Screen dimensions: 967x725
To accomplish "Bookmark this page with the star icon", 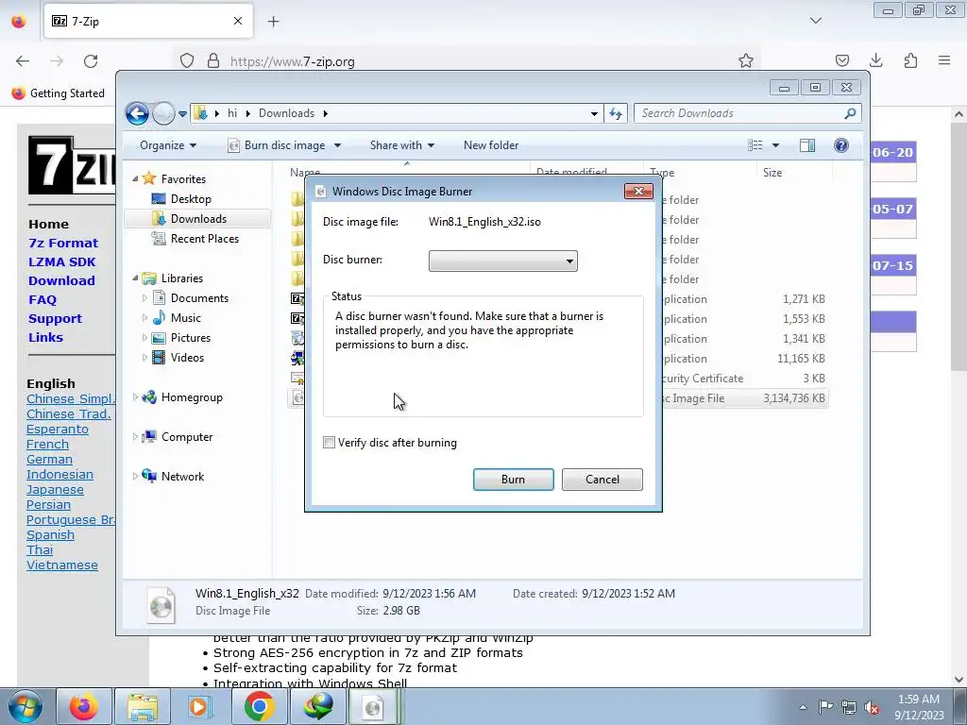I will (746, 61).
